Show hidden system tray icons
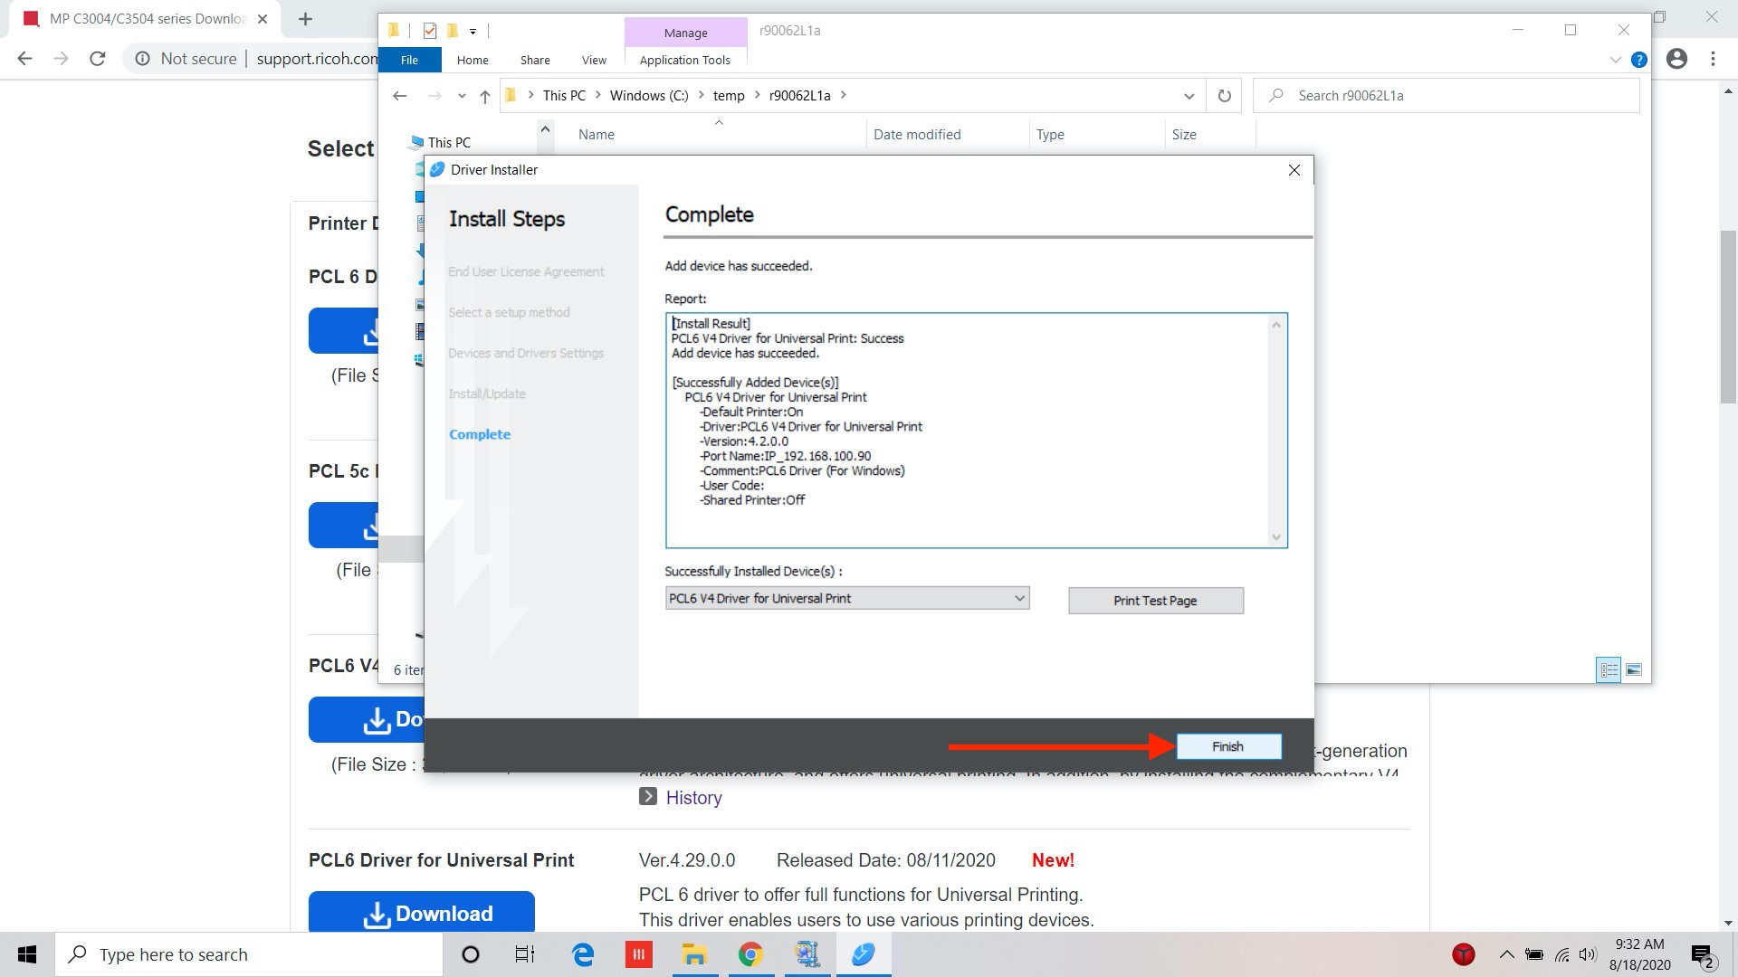Screen dimensions: 1738x977 tap(1506, 954)
